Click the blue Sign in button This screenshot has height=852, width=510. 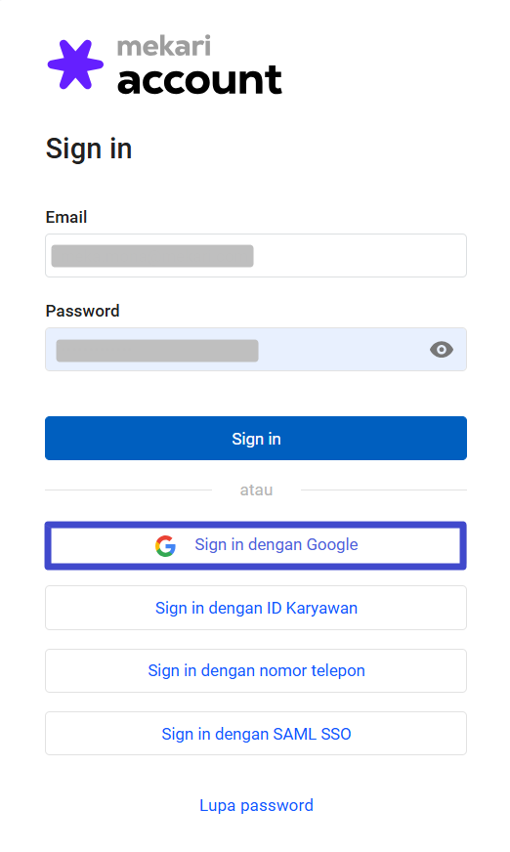[256, 439]
